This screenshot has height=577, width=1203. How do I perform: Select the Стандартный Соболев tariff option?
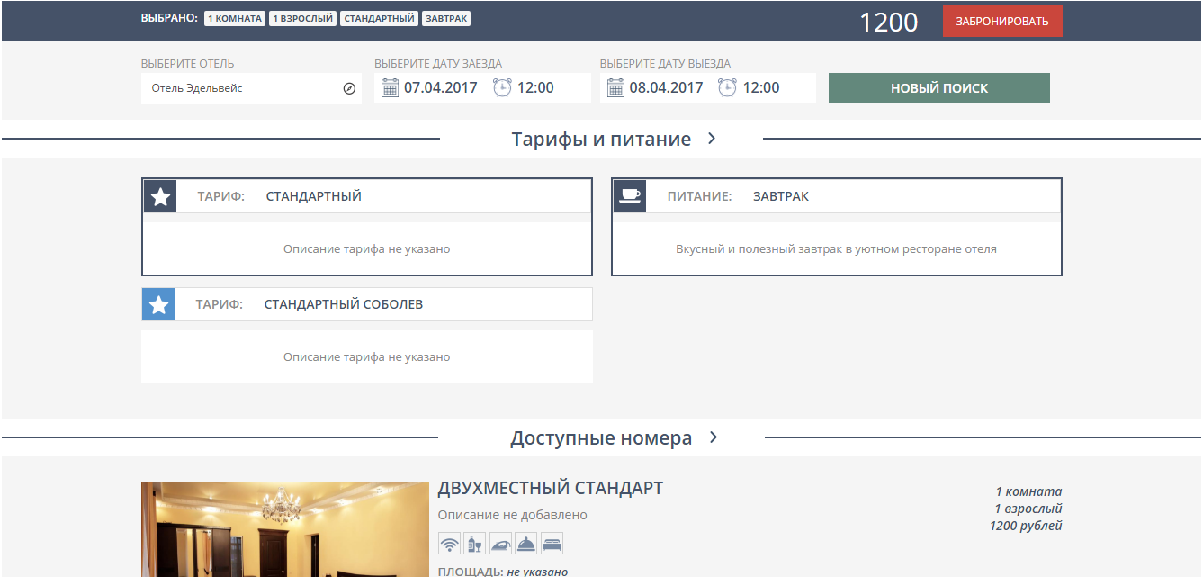click(x=366, y=304)
